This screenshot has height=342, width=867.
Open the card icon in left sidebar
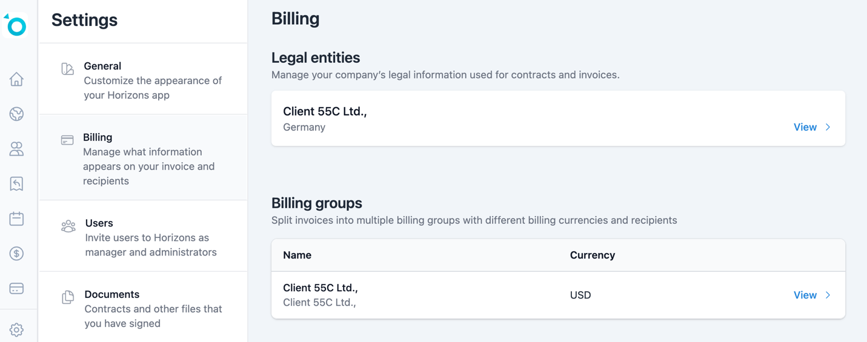point(16,289)
